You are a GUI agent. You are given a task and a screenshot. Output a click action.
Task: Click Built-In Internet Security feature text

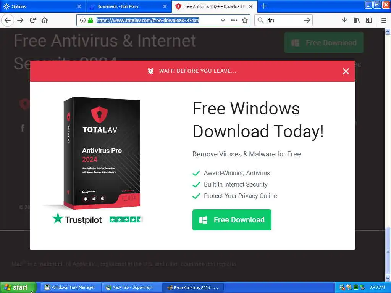point(236,184)
